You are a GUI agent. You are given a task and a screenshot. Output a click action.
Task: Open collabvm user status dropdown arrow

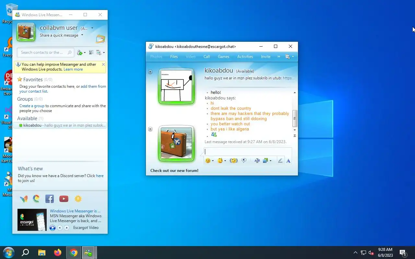point(92,28)
